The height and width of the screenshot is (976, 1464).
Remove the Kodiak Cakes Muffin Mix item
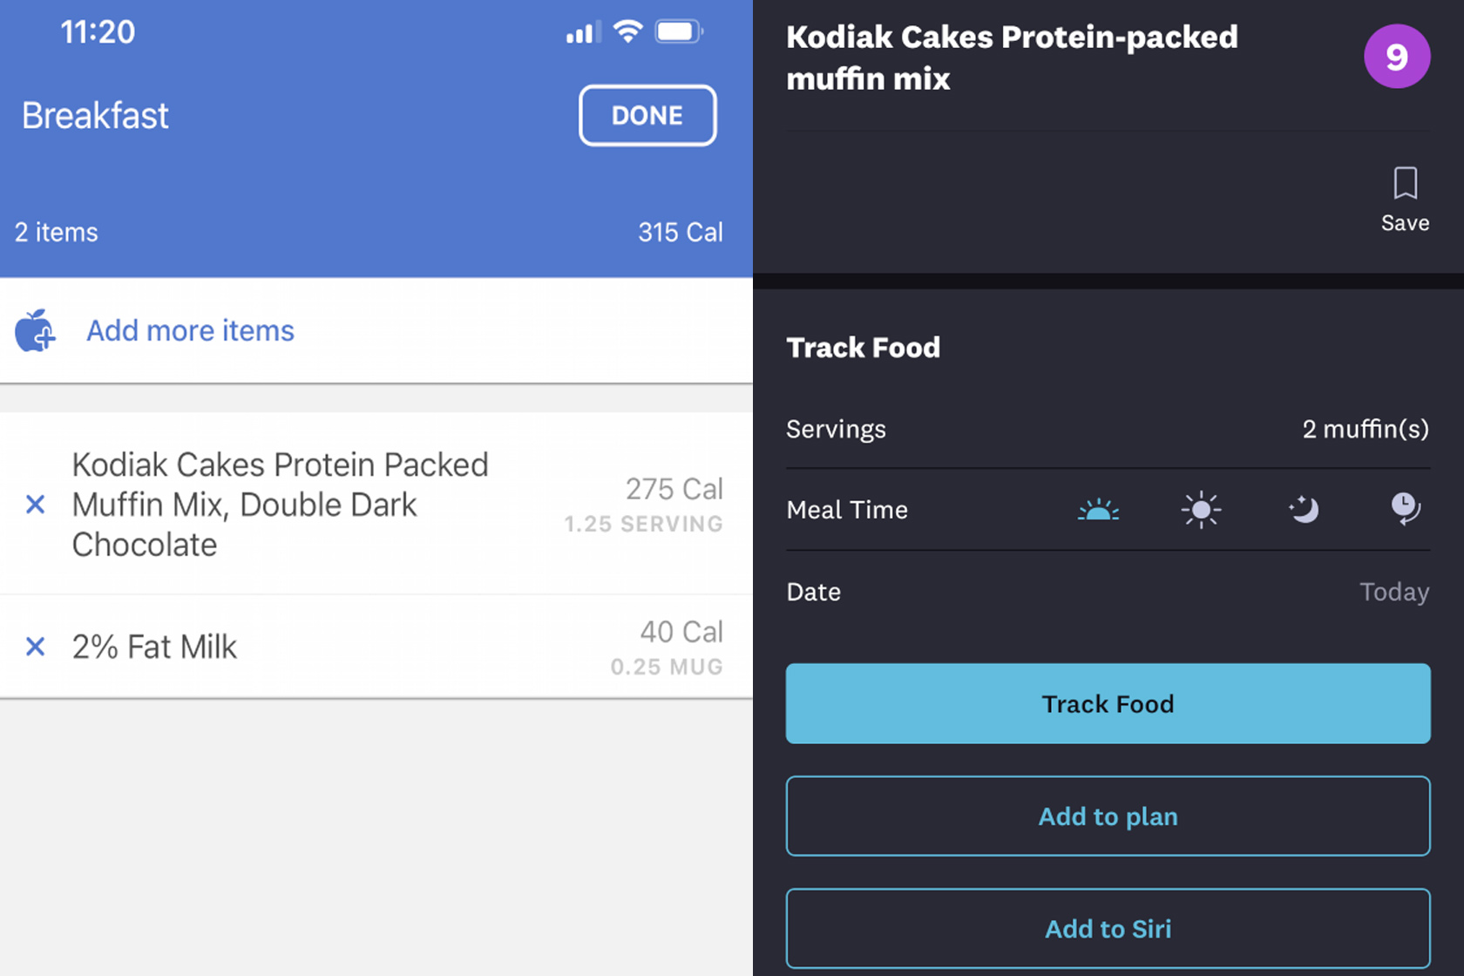click(35, 505)
